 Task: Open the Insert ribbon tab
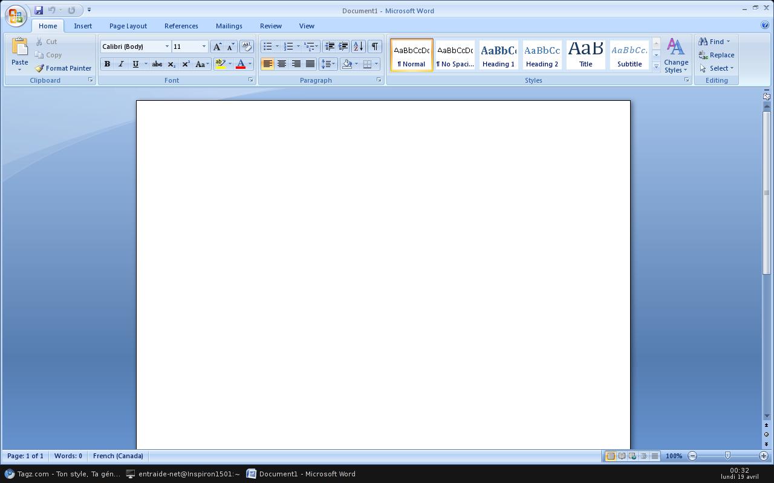click(x=83, y=26)
